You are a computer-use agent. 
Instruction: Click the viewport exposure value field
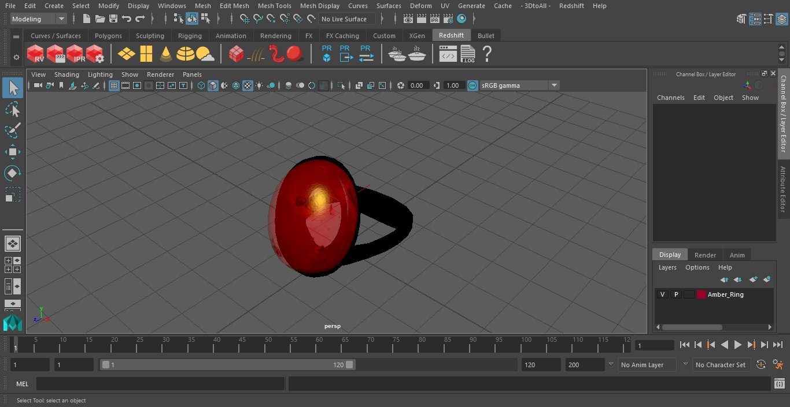click(x=417, y=85)
